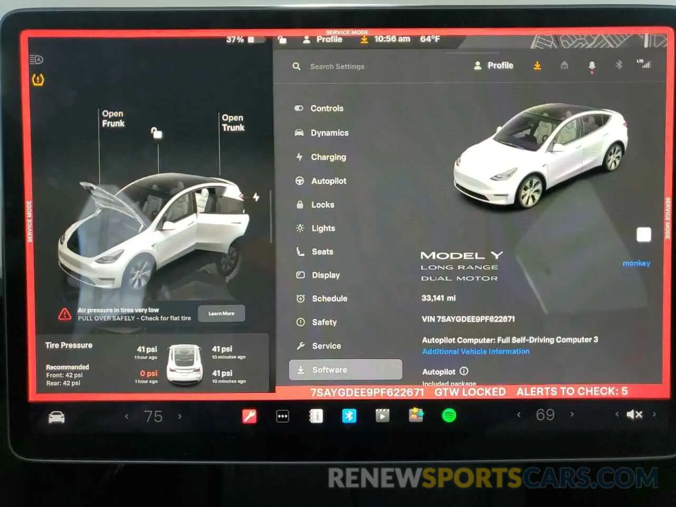The width and height of the screenshot is (676, 507).
Task: Open the HomeLink garage icon
Action: pyautogui.click(x=565, y=65)
